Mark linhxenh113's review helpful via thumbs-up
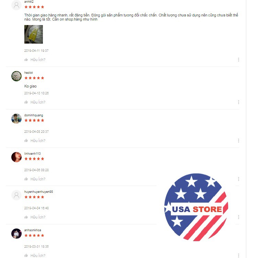This screenshot has width=258, height=258. [26, 179]
